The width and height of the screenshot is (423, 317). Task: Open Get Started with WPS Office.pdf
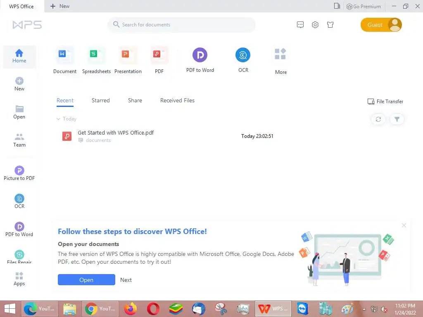(x=116, y=132)
